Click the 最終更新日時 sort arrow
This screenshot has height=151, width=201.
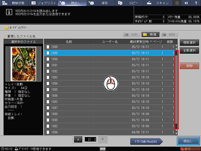tap(151, 42)
